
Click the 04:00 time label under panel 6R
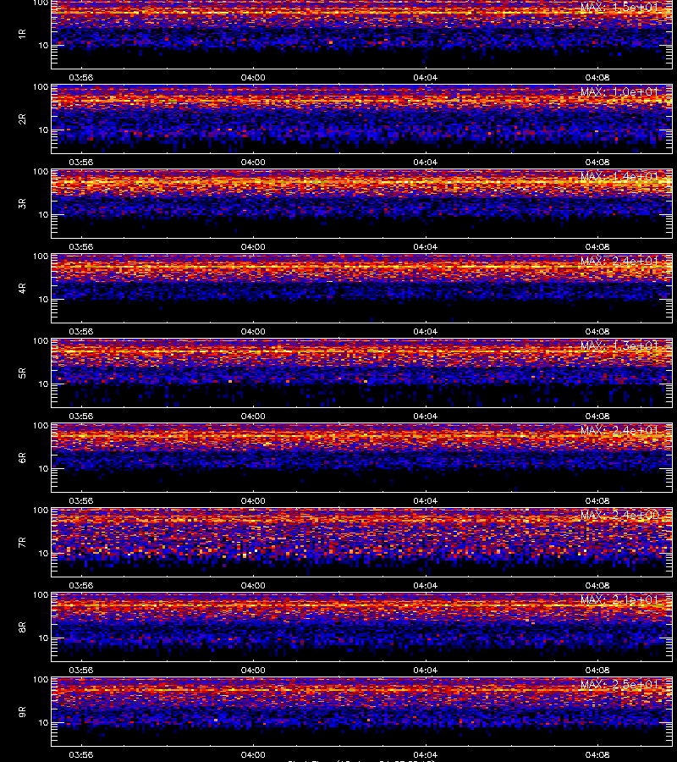pyautogui.click(x=253, y=500)
